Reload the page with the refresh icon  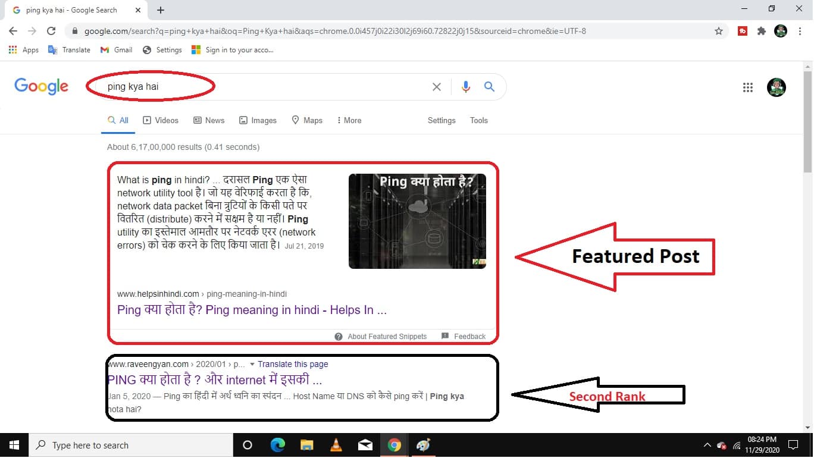pos(51,31)
